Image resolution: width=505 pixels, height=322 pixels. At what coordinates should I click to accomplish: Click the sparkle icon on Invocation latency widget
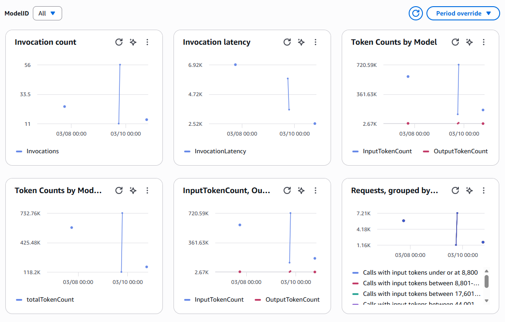(301, 42)
